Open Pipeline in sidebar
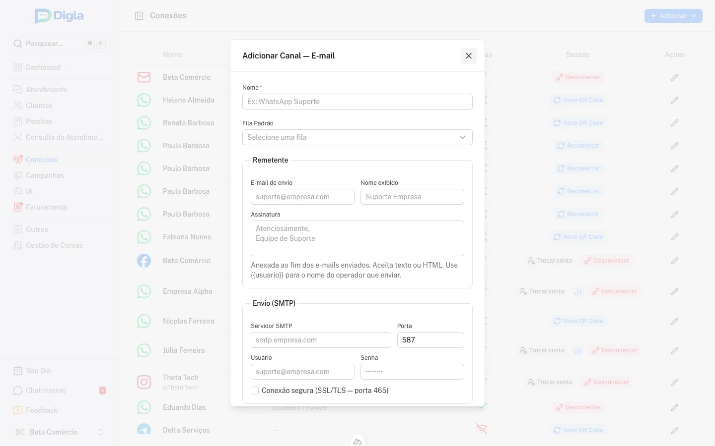Screen dimensions: 715x446 click(x=59, y=121)
